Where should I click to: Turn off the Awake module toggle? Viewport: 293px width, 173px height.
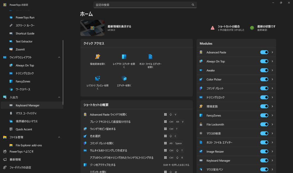pyautogui.click(x=264, y=70)
